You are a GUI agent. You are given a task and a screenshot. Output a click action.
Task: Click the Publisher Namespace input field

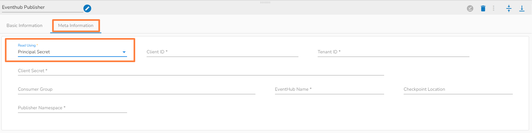pos(72,108)
